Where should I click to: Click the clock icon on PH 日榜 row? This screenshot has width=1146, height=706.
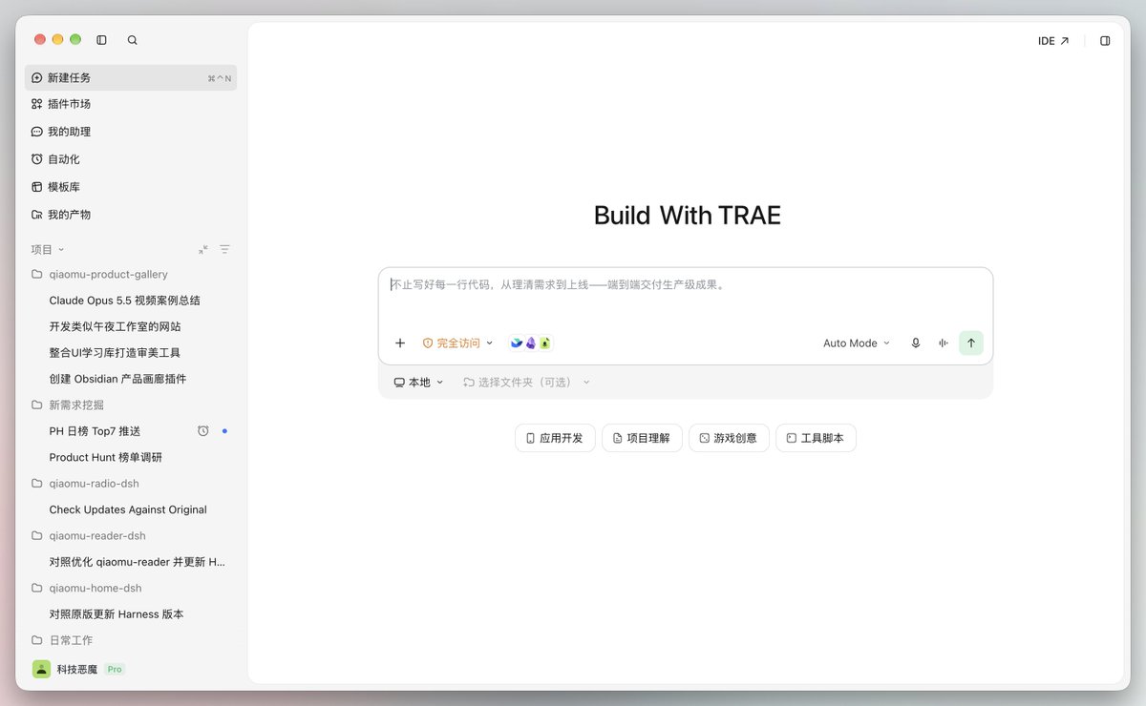coord(203,431)
